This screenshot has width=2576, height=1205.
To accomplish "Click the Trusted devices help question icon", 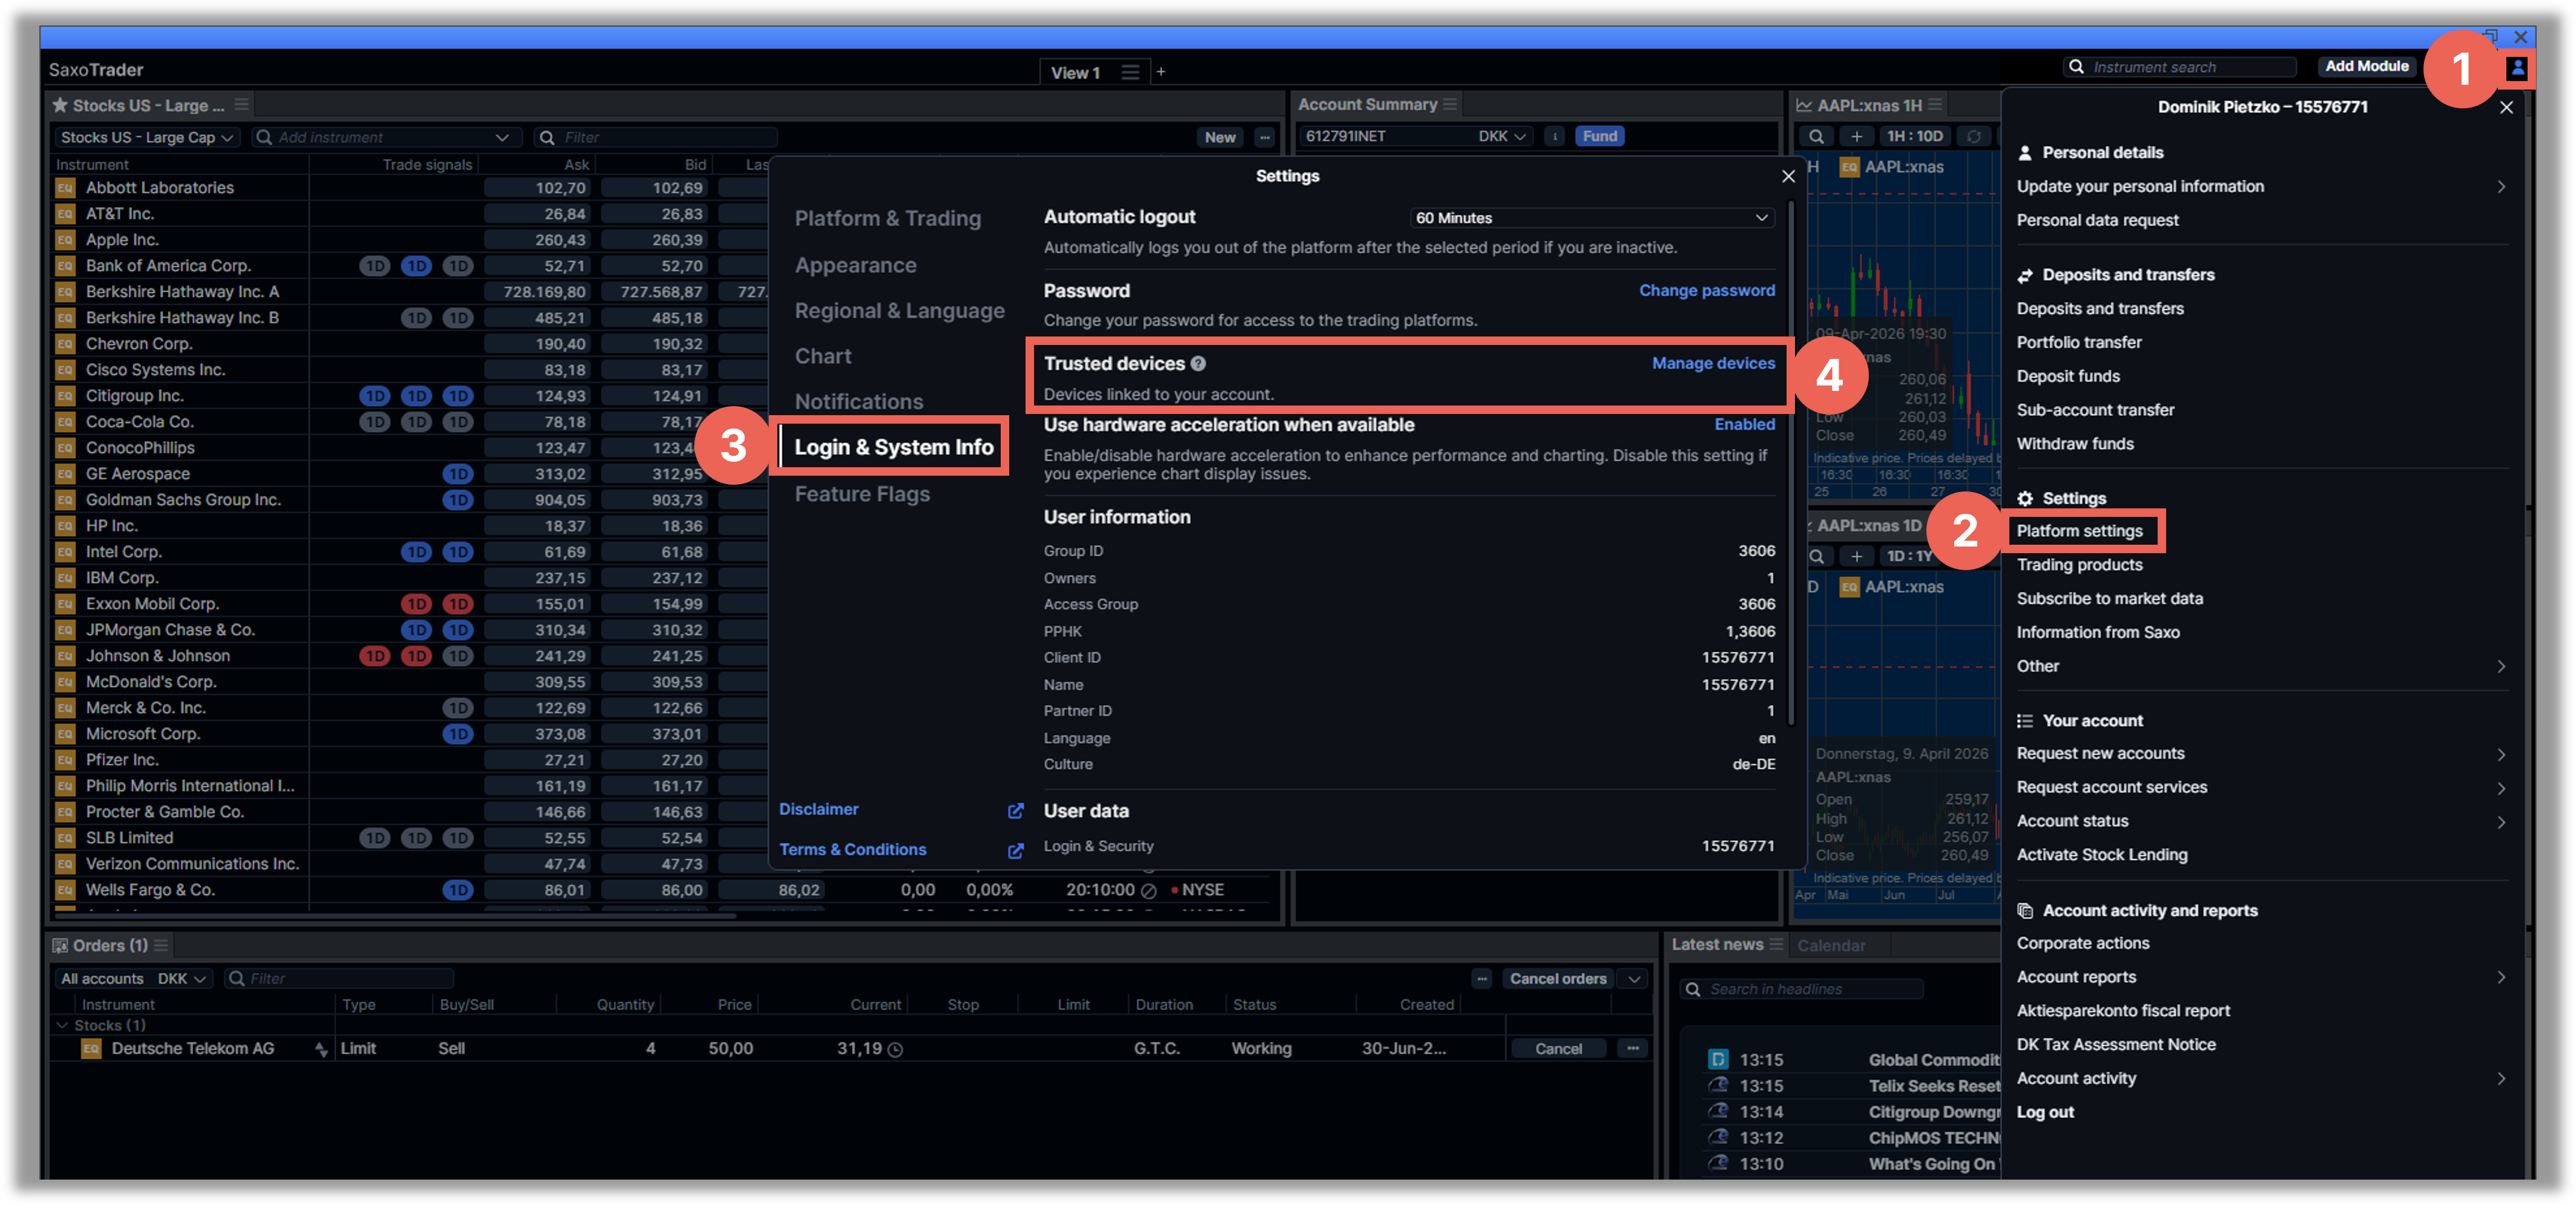I will [x=1198, y=364].
